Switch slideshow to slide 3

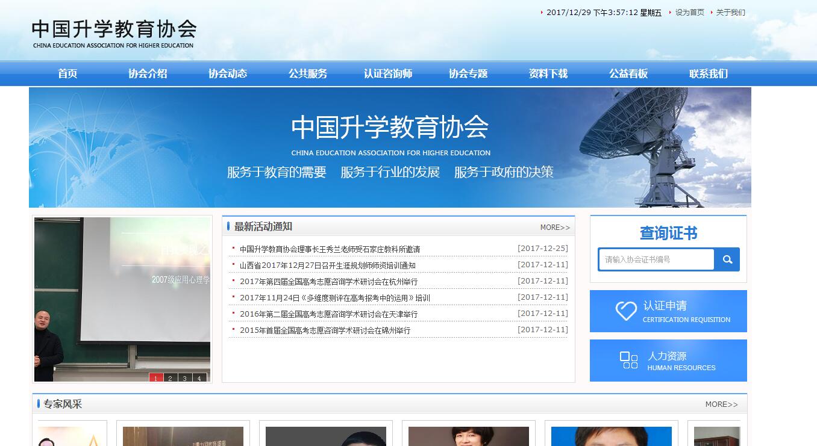click(x=185, y=378)
